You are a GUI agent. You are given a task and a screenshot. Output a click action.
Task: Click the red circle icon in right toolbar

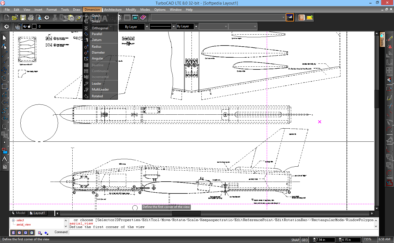click(x=389, y=174)
